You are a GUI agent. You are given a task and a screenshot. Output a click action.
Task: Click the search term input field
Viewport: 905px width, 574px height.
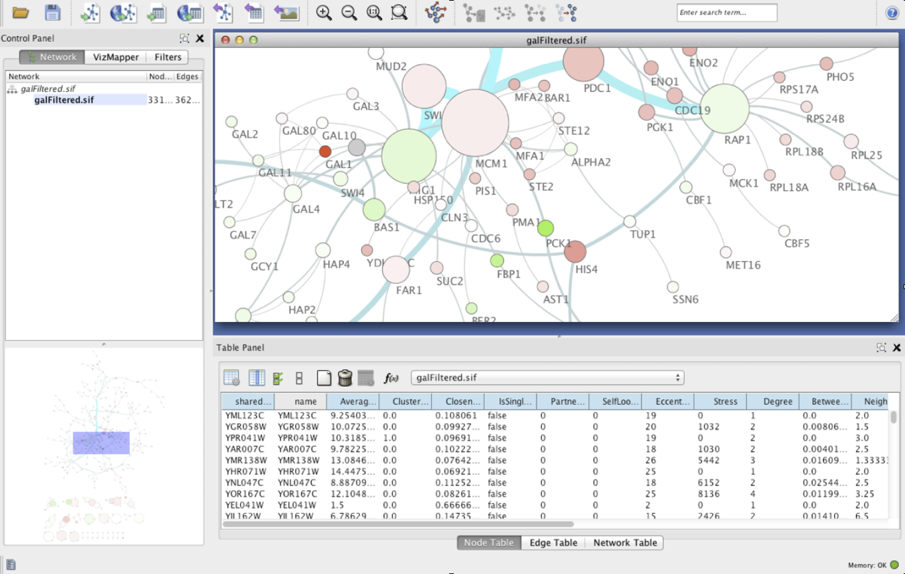pyautogui.click(x=726, y=13)
